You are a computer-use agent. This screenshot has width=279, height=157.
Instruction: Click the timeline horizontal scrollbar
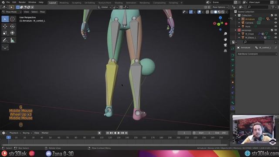(x=114, y=145)
